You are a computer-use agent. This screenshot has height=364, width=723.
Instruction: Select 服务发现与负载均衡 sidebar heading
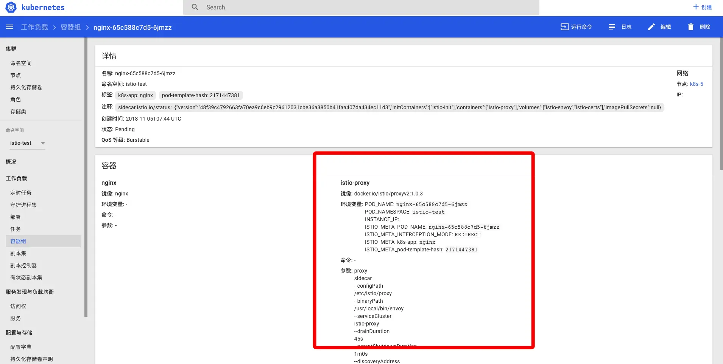click(x=30, y=292)
